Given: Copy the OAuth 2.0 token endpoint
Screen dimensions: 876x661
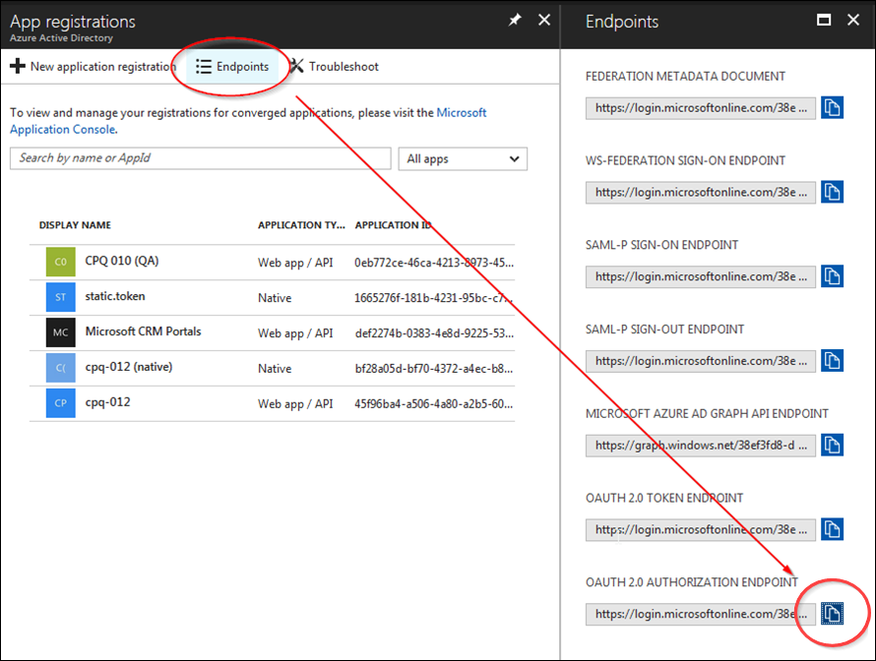Looking at the screenshot, I should (832, 529).
